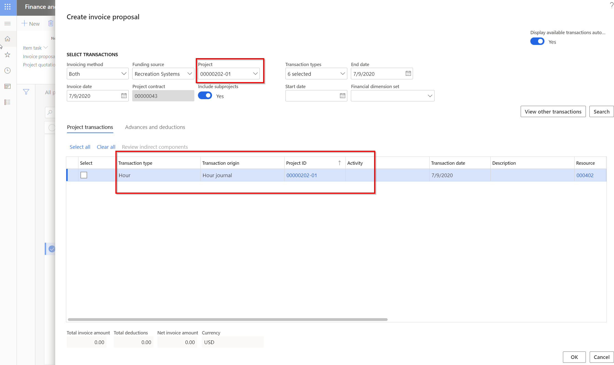The height and width of the screenshot is (365, 614).
Task: Expand the navigation pane hamburger menu
Action: [x=8, y=23]
